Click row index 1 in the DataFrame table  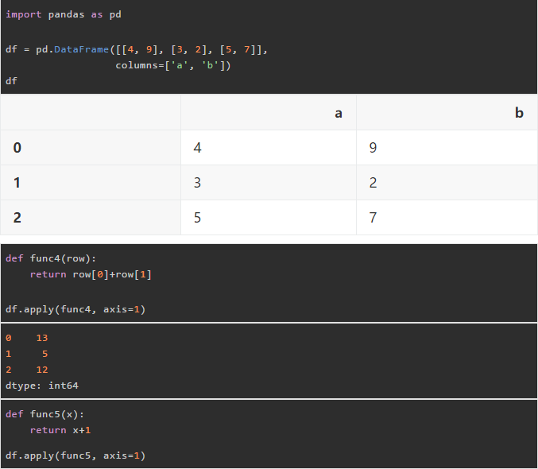[17, 183]
